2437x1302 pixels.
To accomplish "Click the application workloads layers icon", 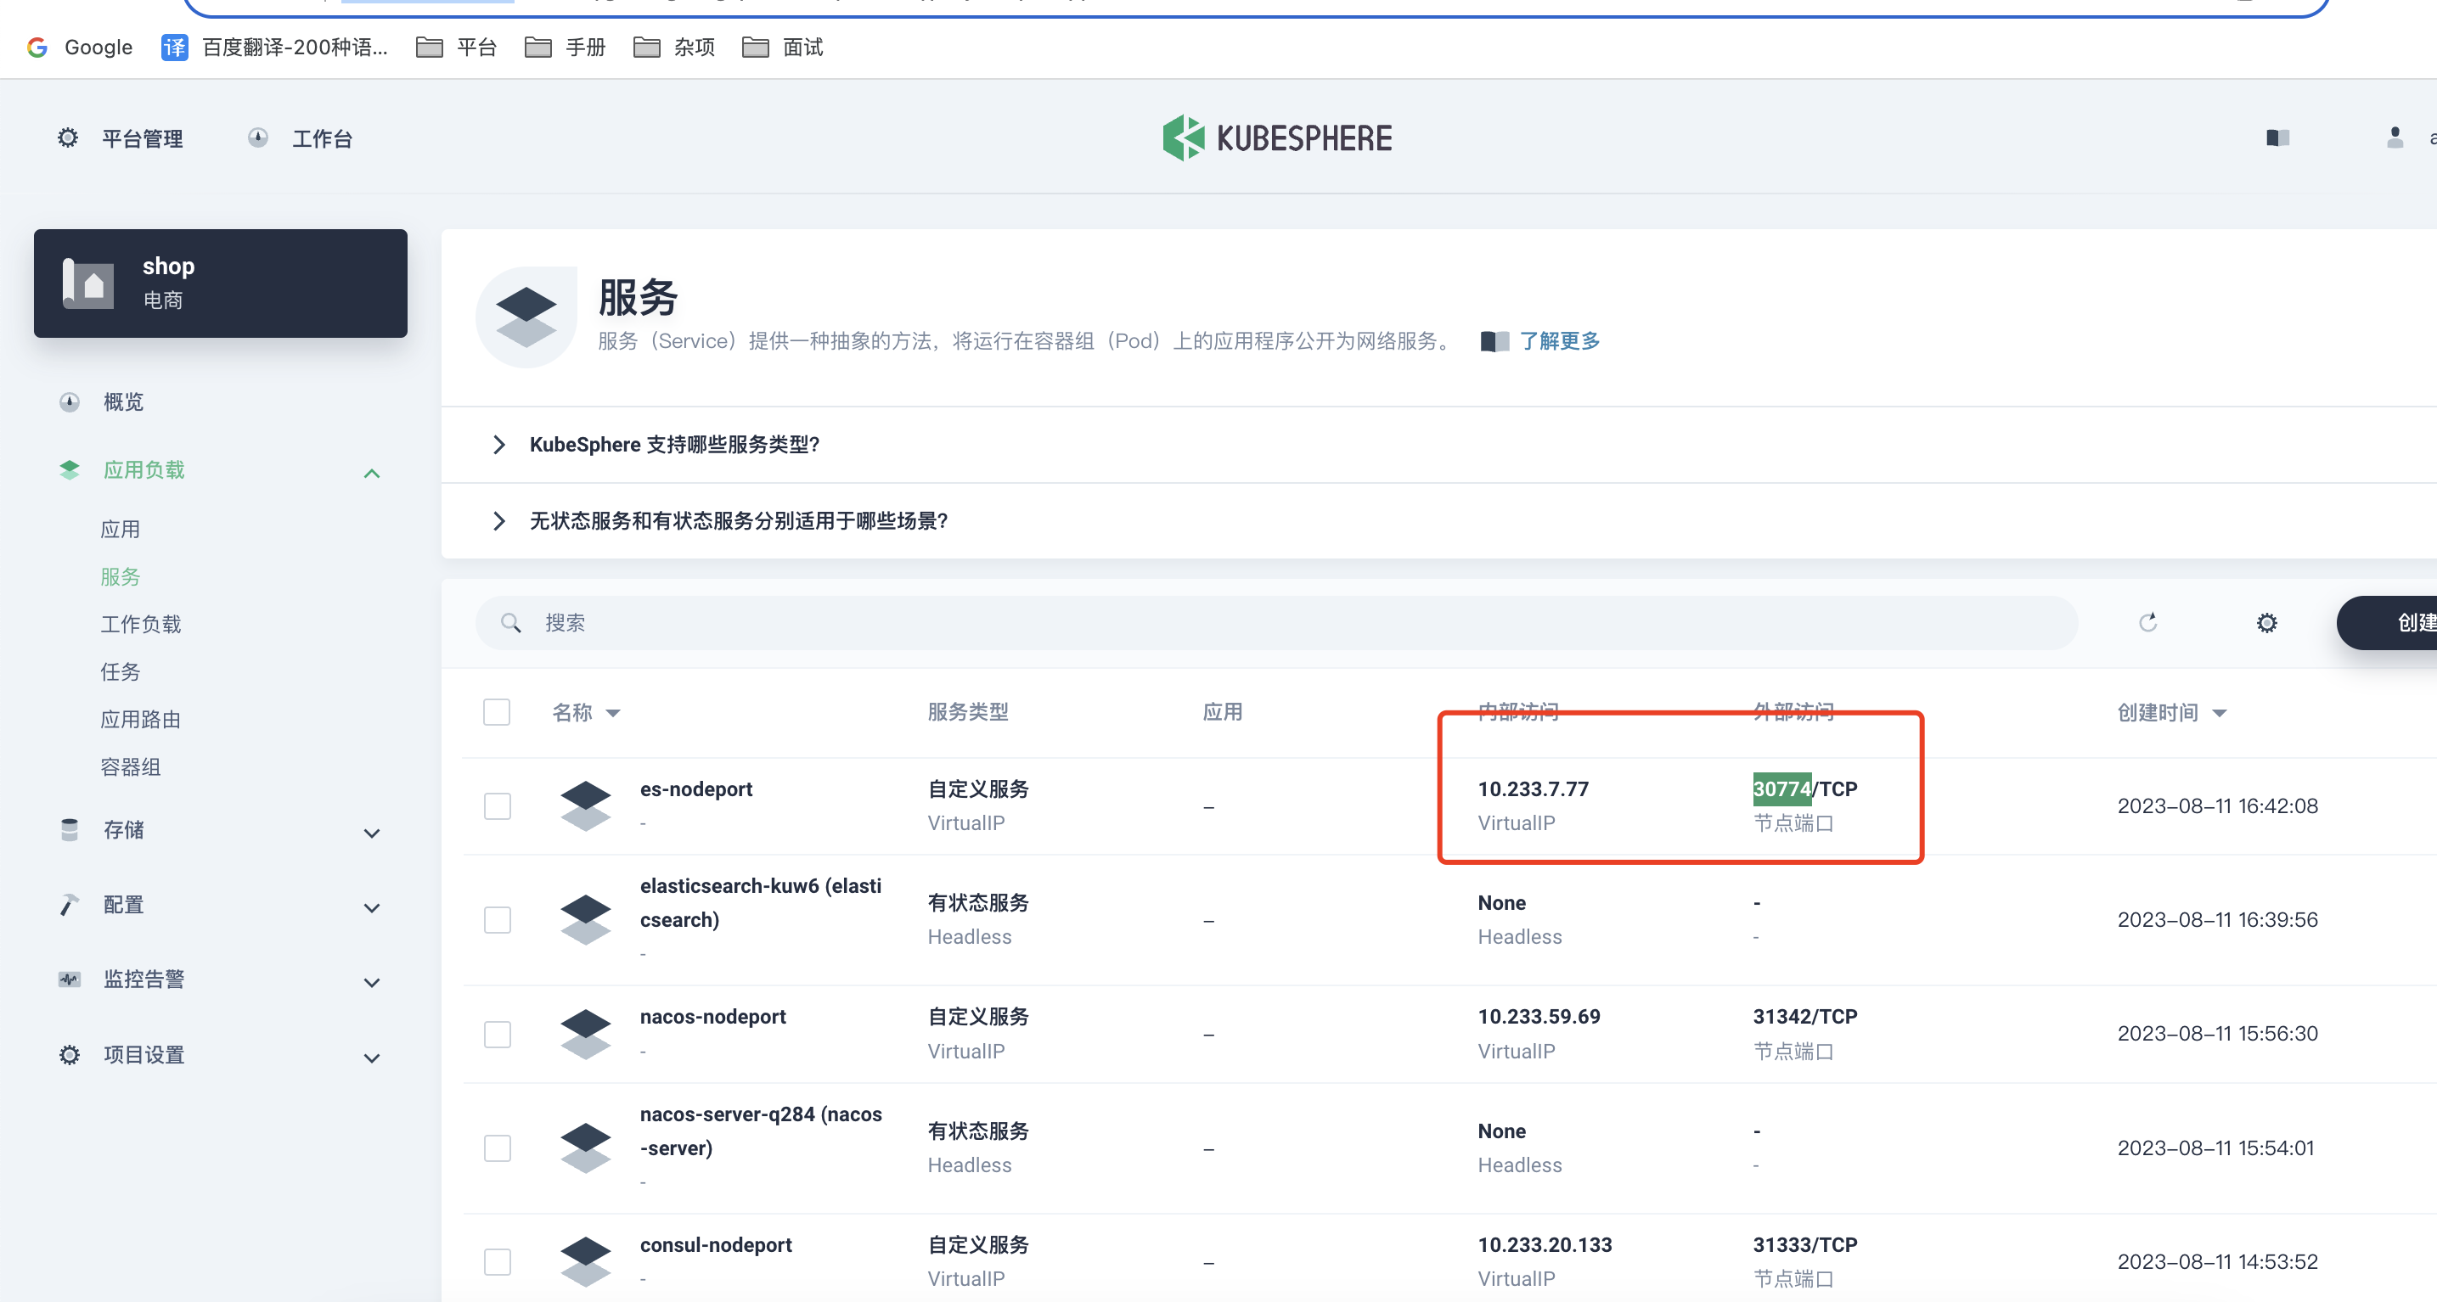I will tap(69, 470).
